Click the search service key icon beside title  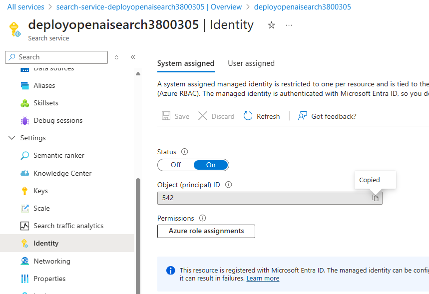(15, 29)
